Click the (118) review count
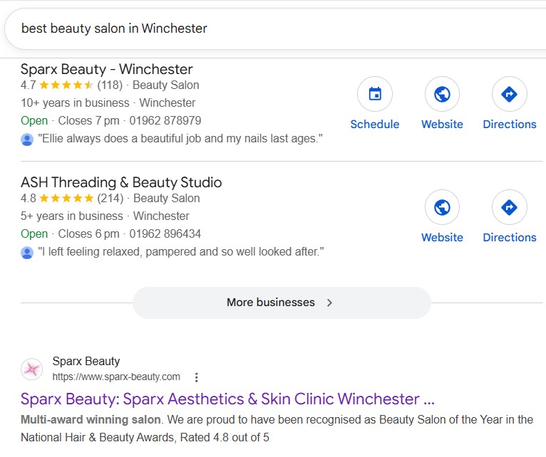Screen dimensions: 546x457 (110, 85)
